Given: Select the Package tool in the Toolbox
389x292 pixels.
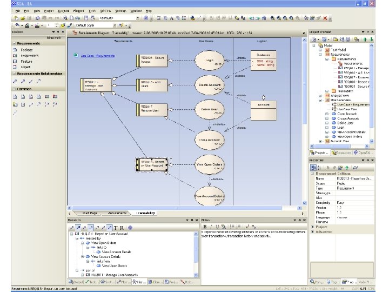Looking at the screenshot, I should coord(25,50).
